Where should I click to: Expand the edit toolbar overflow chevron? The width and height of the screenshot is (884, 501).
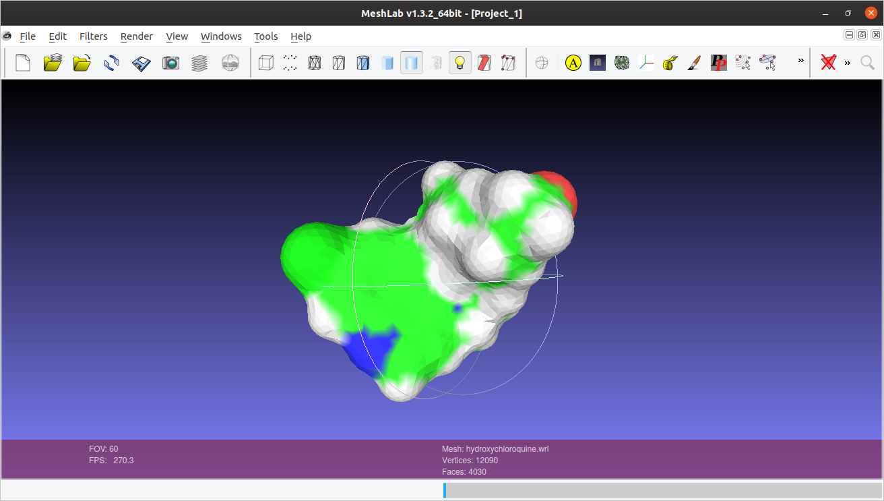(801, 61)
